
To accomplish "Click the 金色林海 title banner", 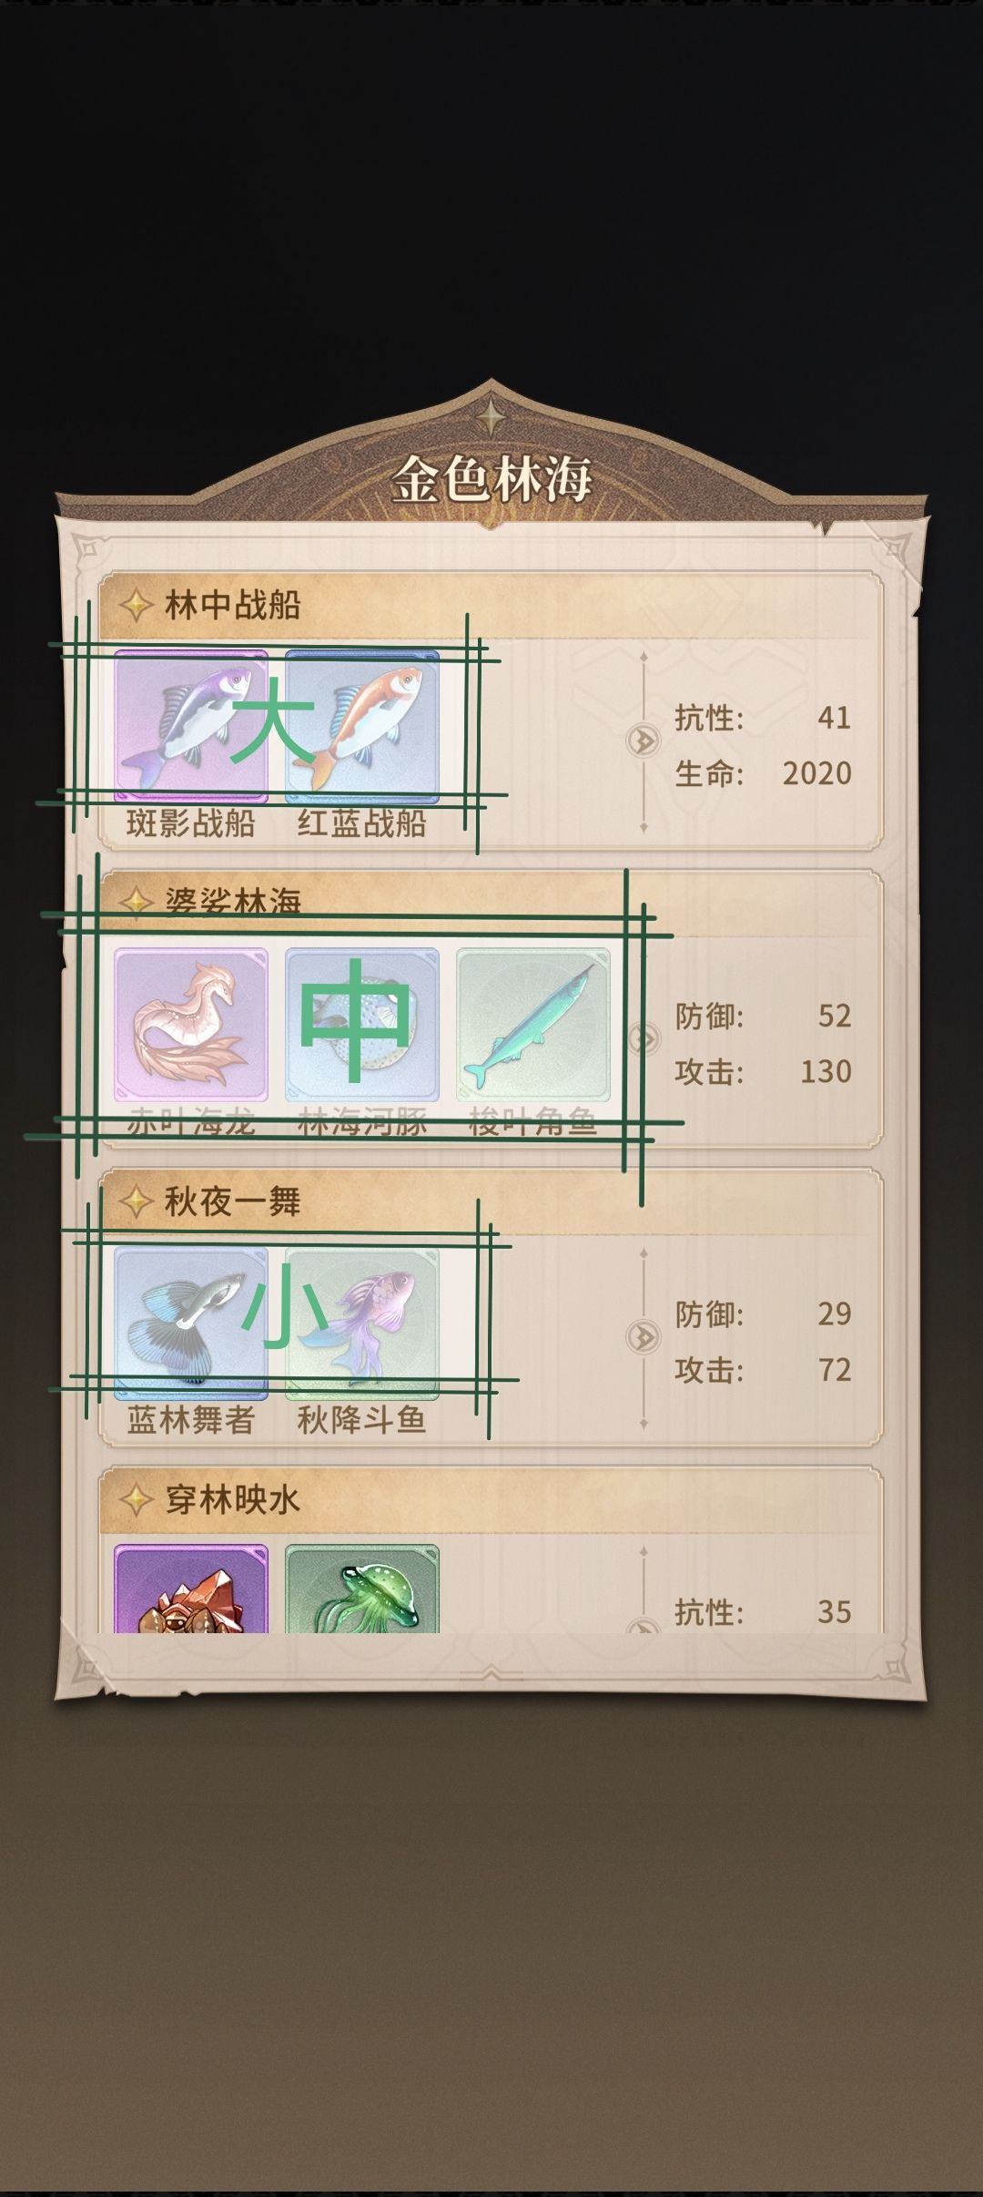I will pos(491,478).
